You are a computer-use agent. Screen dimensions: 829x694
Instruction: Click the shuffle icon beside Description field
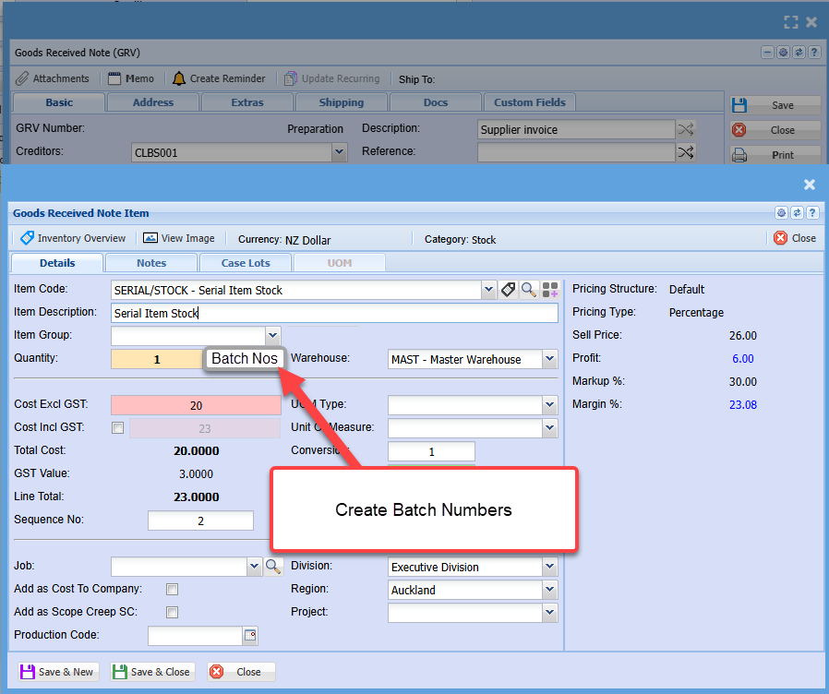tap(686, 129)
